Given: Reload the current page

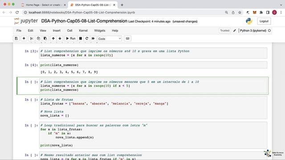Looking at the screenshot, I should point(17,12).
